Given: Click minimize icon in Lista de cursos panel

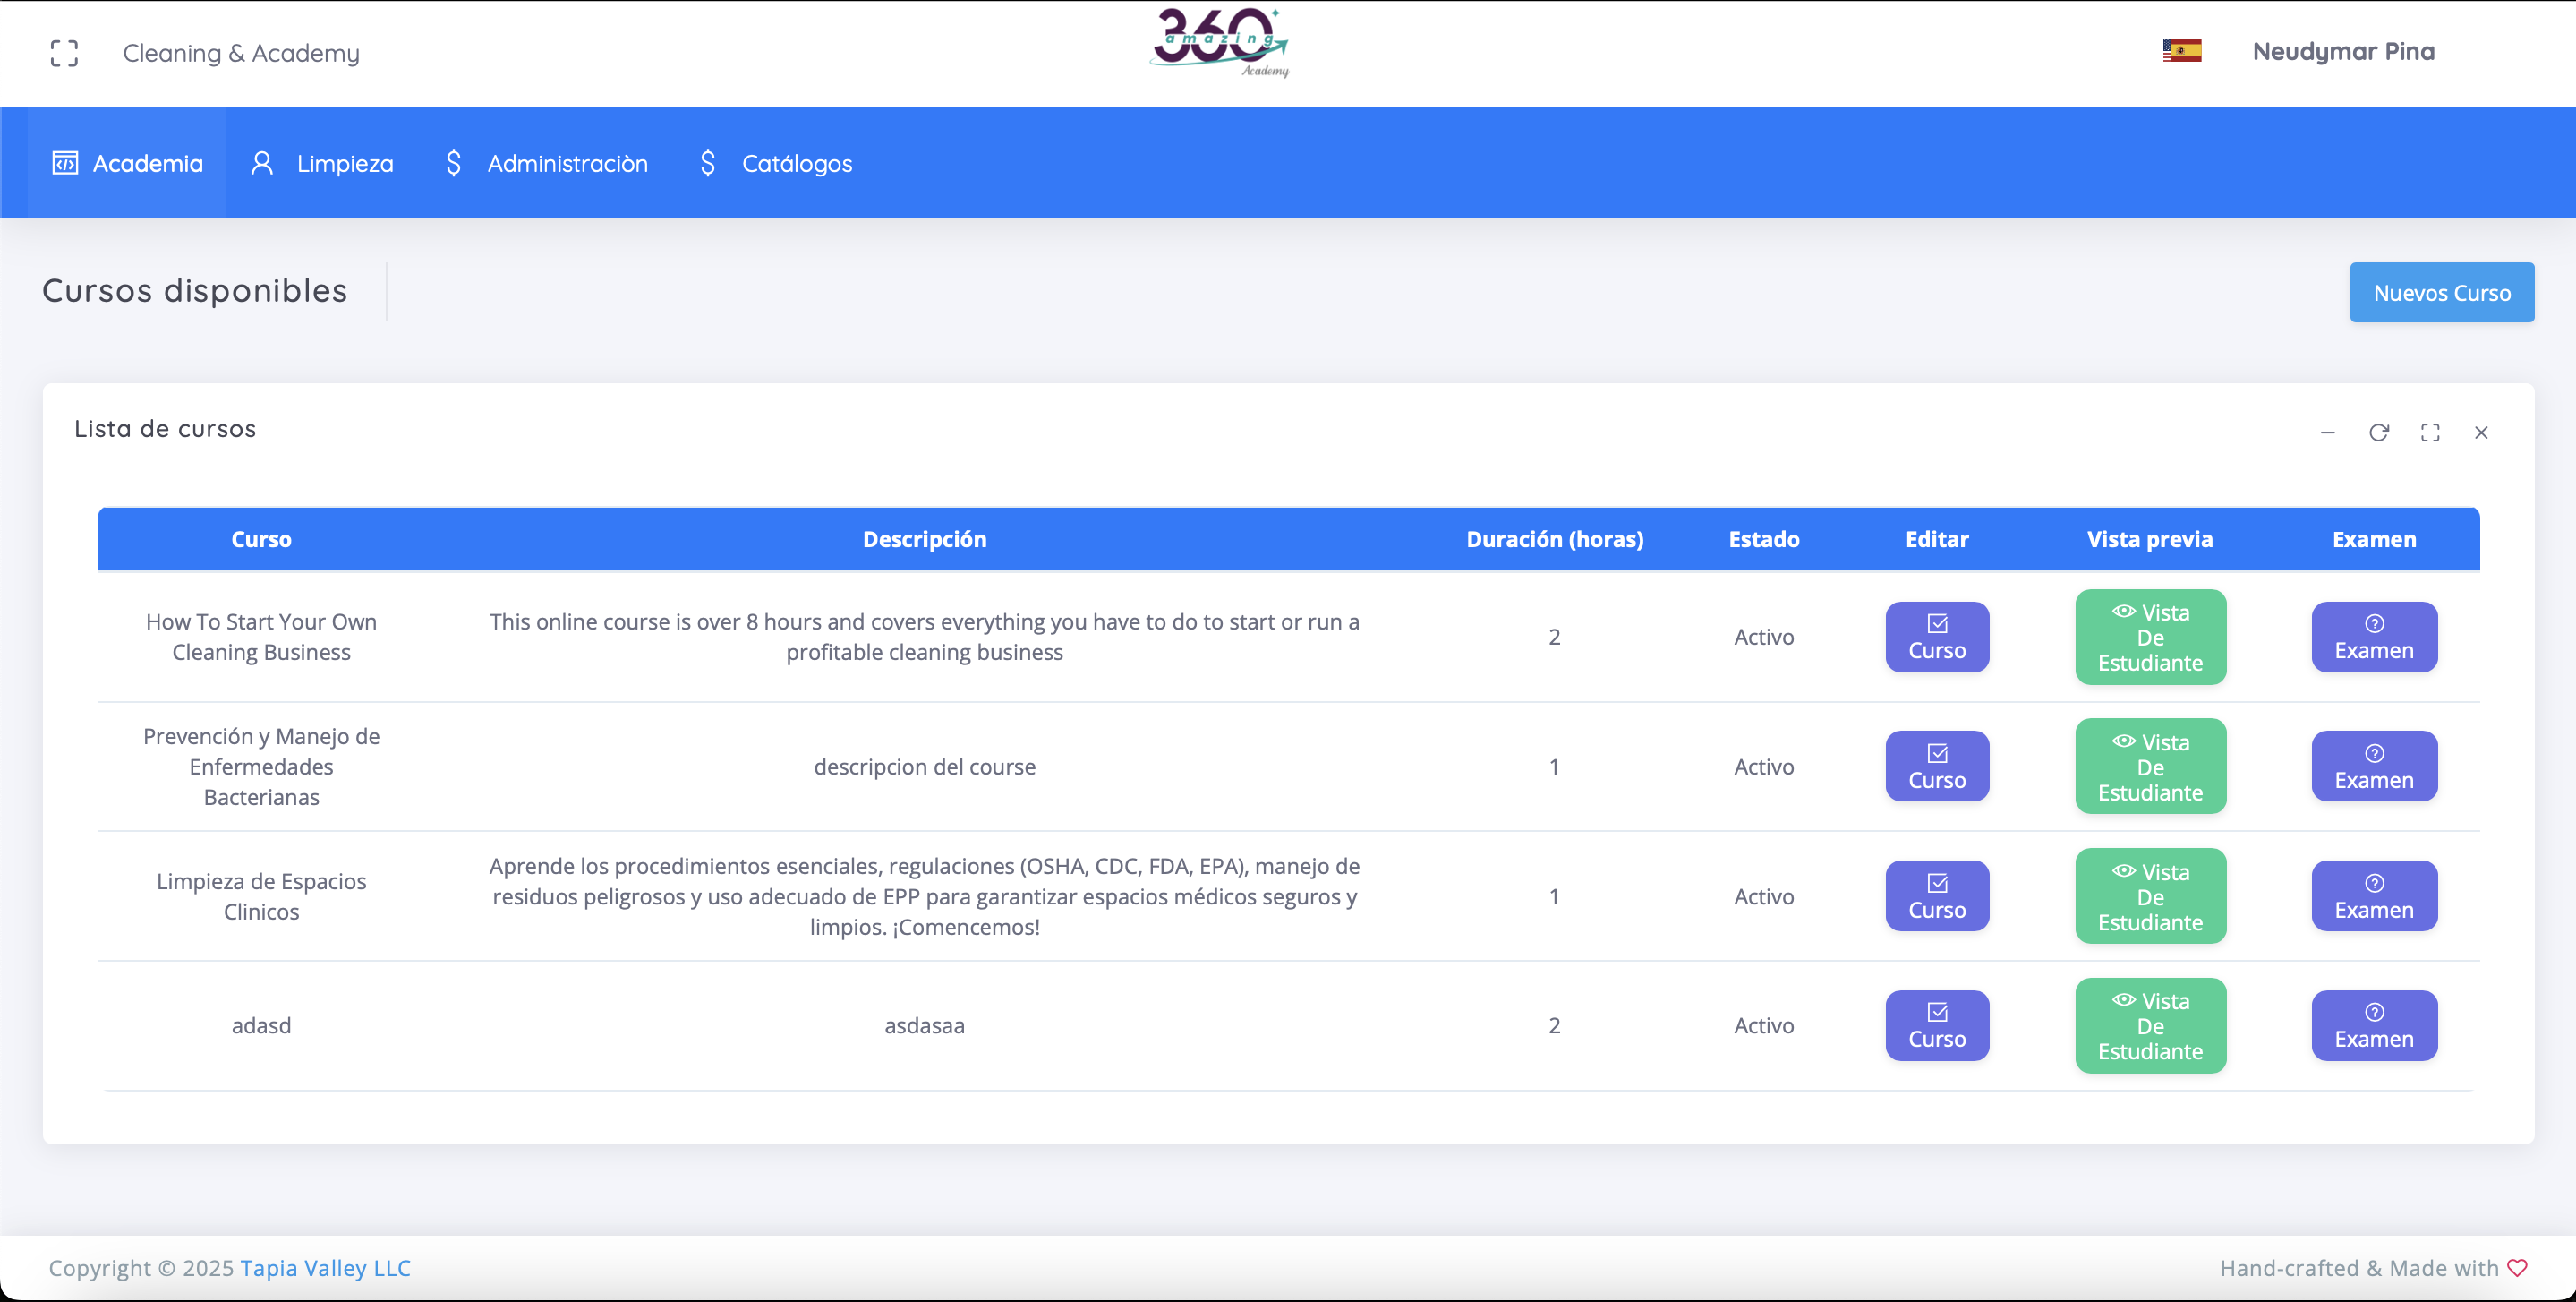Looking at the screenshot, I should coord(2327,432).
